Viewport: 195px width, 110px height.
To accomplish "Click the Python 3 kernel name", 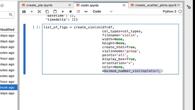I will point(169,12).
